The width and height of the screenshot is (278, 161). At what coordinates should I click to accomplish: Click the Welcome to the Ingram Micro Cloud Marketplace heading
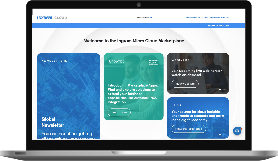(134, 41)
